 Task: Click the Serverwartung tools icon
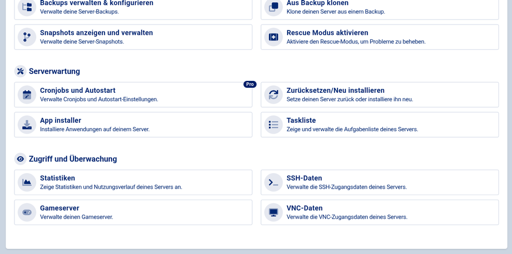(20, 71)
